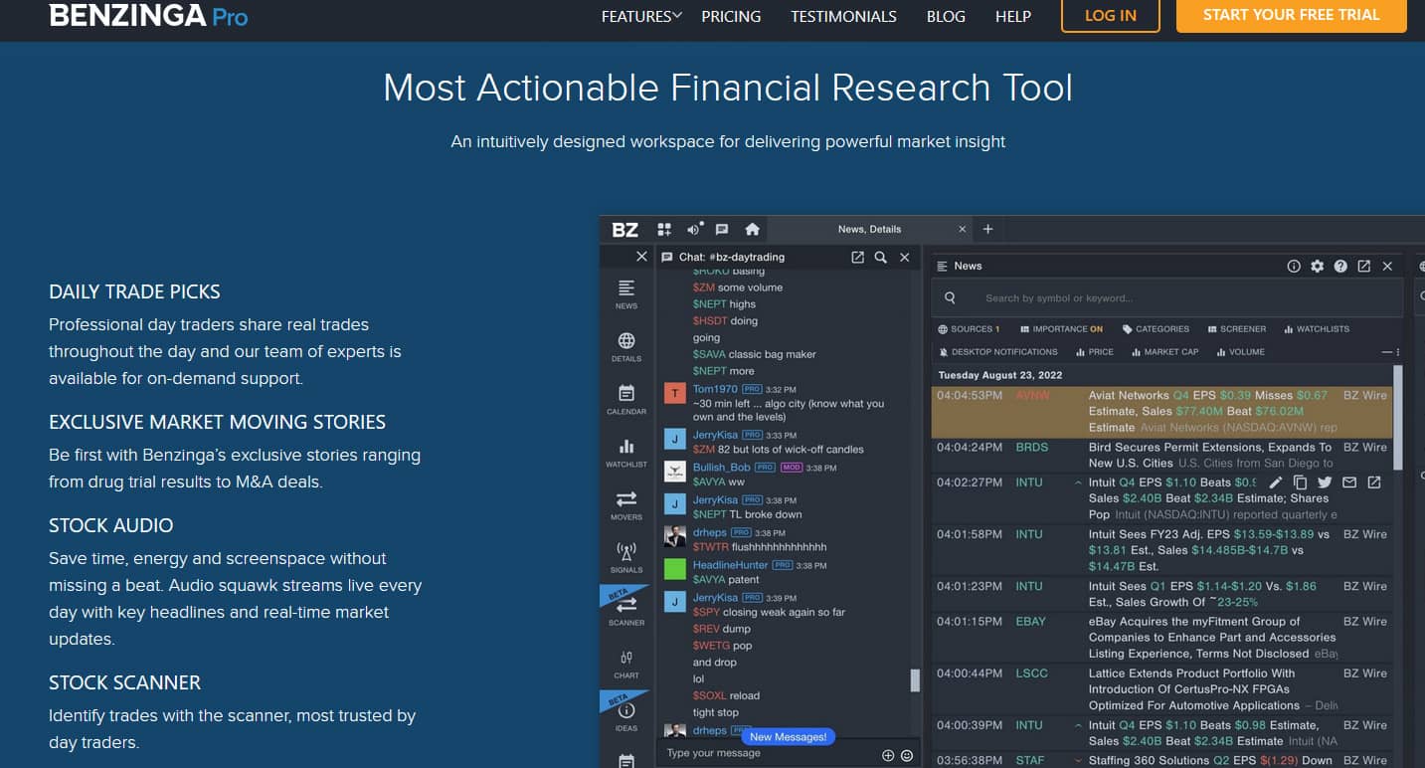Screen dimensions: 1425x768
Task: Open the Sources filter dropdown
Action: click(x=969, y=328)
